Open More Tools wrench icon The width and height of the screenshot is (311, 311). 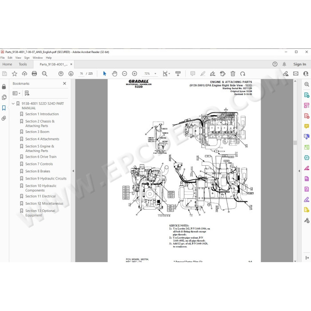tap(307, 220)
